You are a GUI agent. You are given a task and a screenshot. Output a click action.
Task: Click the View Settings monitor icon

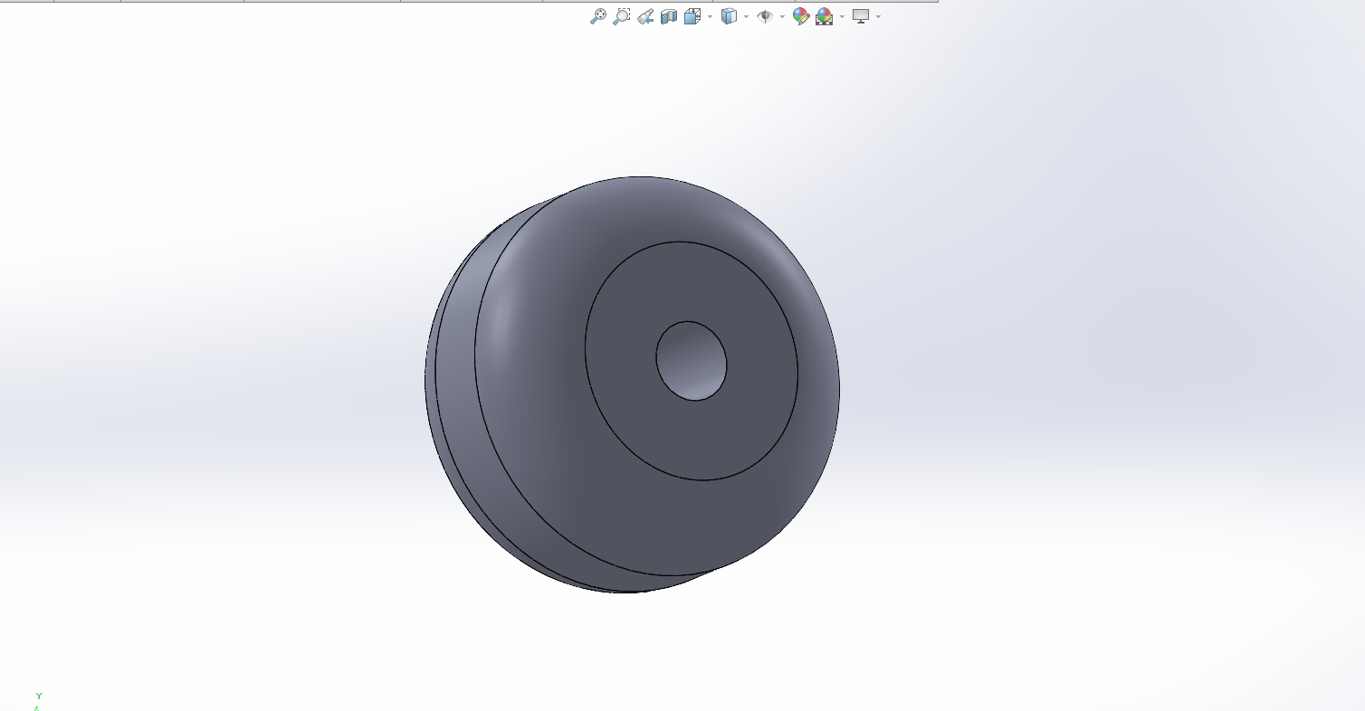861,16
